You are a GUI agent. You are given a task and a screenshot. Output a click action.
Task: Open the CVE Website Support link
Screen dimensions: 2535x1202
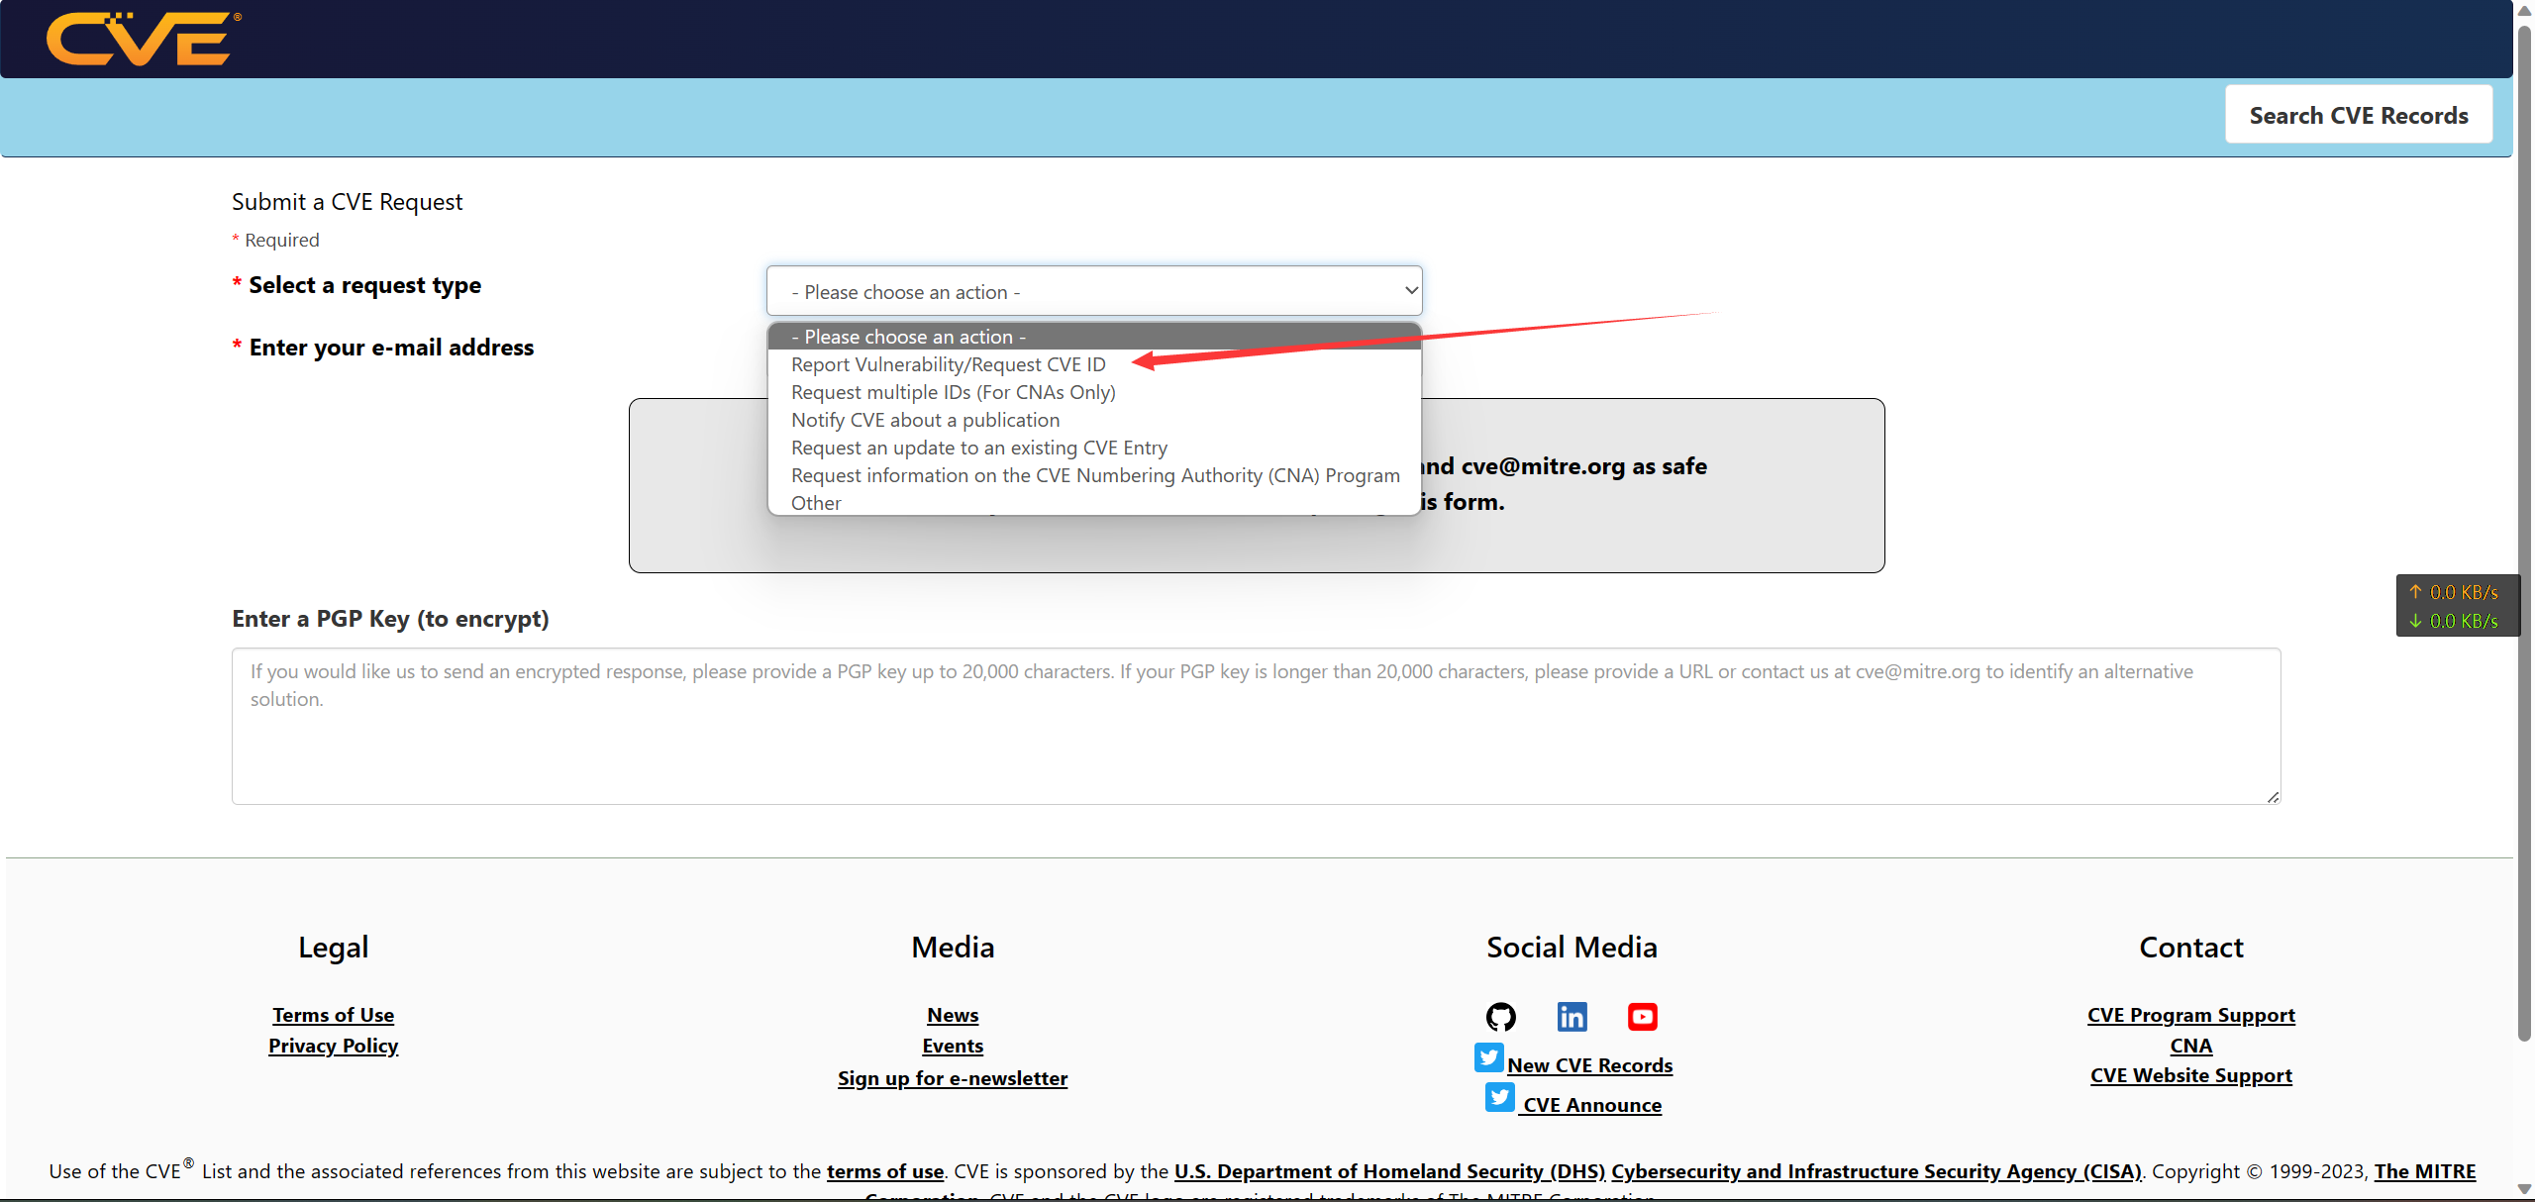2190,1075
